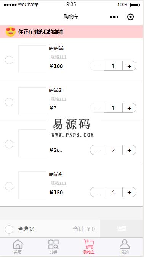Open the 分类 category tab
The image size is (144, 257).
[x=53, y=247]
